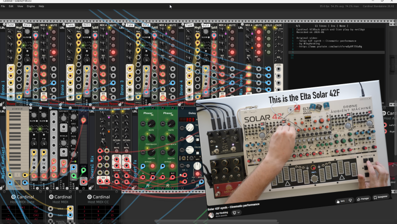
Task: Click IN port on Phaser beside Insert Fx
Action: coord(143,177)
